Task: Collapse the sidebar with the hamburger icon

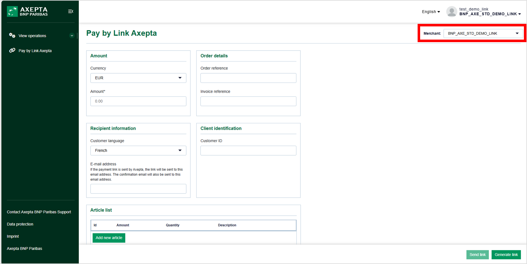Action: (x=71, y=12)
